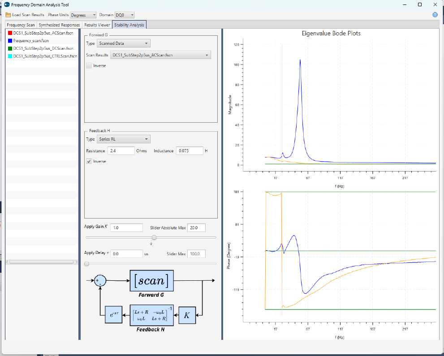The width and height of the screenshot is (444, 356).
Task: Click file list horizontal scrollbar
Action: point(42,262)
